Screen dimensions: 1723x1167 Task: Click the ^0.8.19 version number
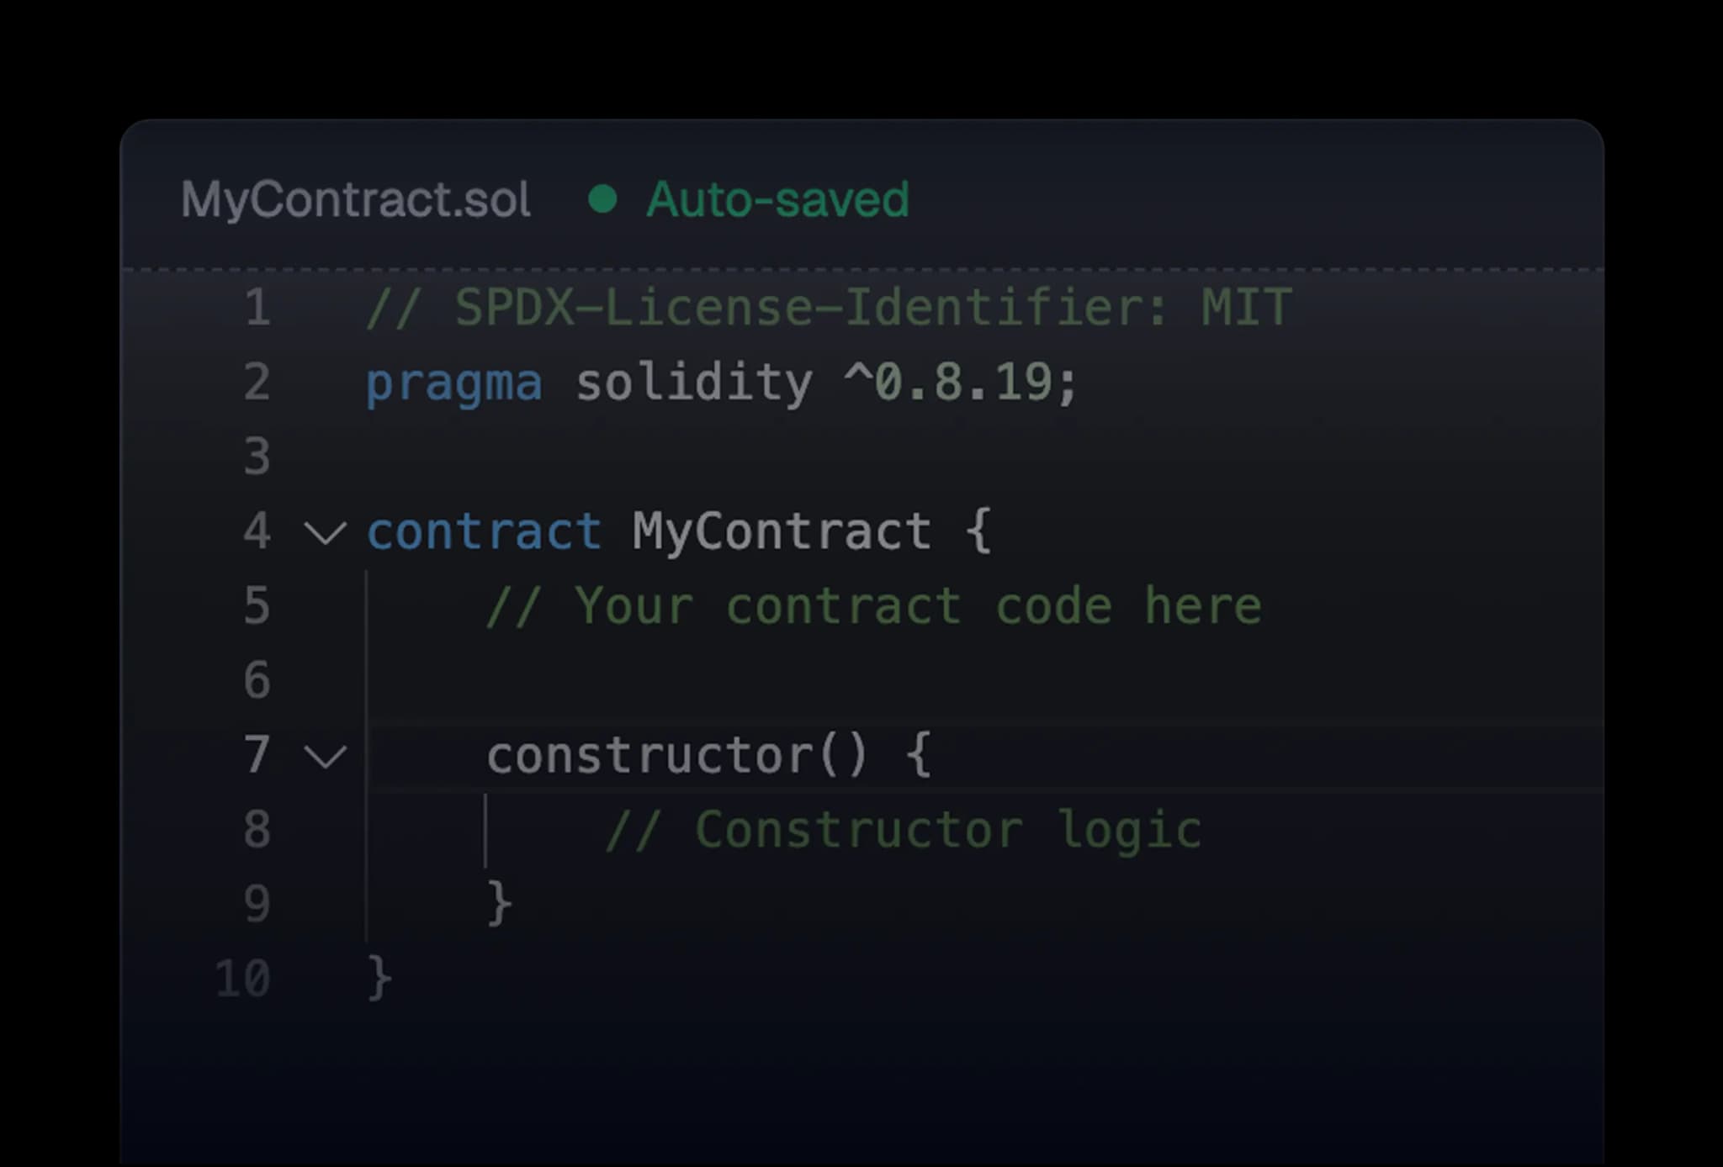(959, 383)
